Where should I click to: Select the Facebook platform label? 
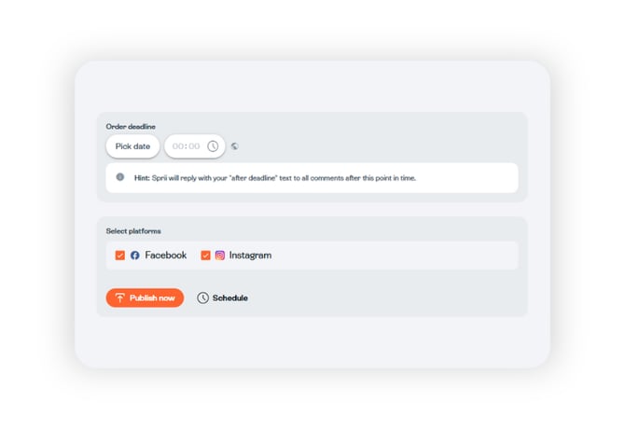[165, 256]
